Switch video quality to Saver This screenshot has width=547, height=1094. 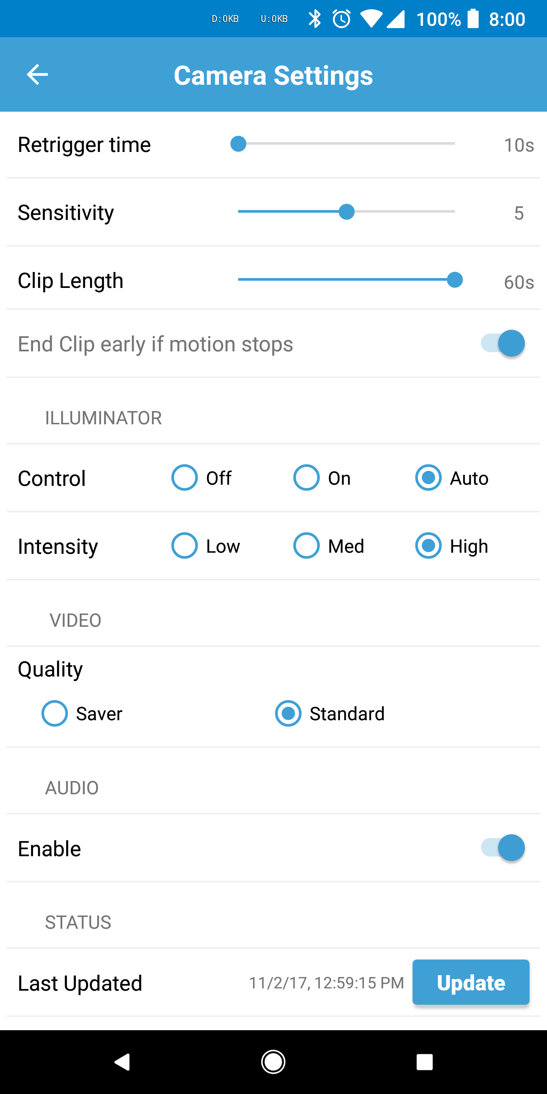(x=55, y=713)
